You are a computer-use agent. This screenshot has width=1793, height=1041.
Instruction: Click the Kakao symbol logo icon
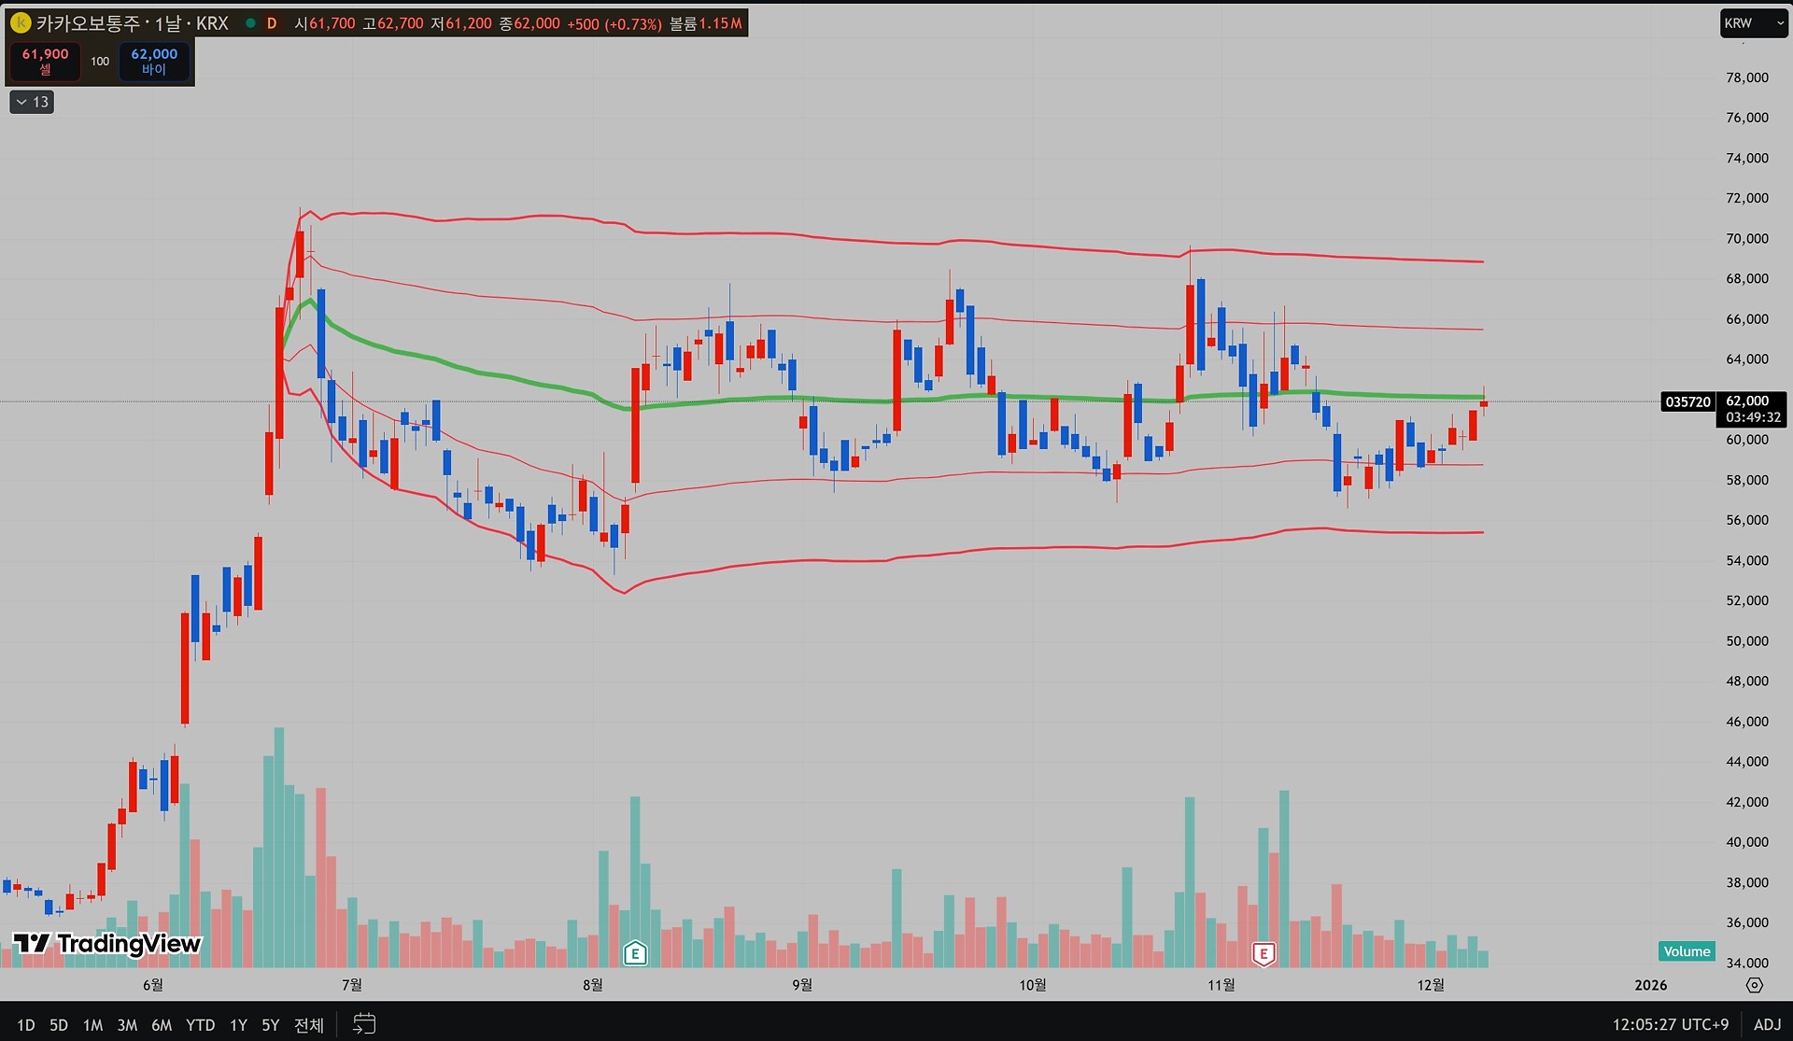coord(20,23)
